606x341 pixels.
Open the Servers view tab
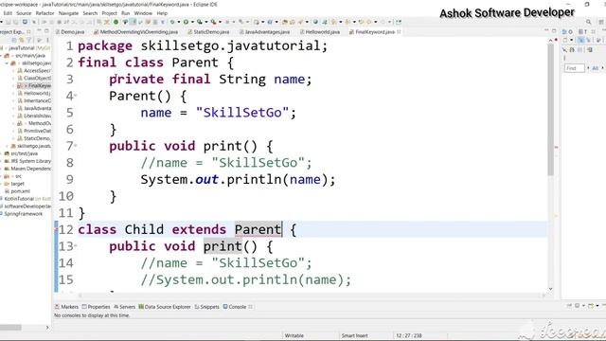124,307
